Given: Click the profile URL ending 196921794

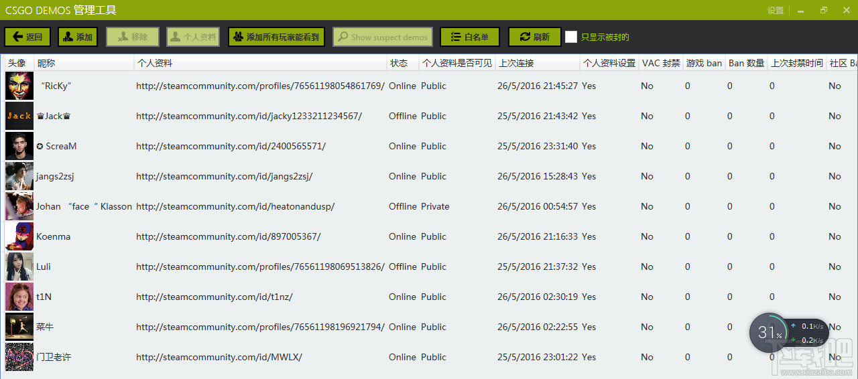Looking at the screenshot, I should point(261,327).
